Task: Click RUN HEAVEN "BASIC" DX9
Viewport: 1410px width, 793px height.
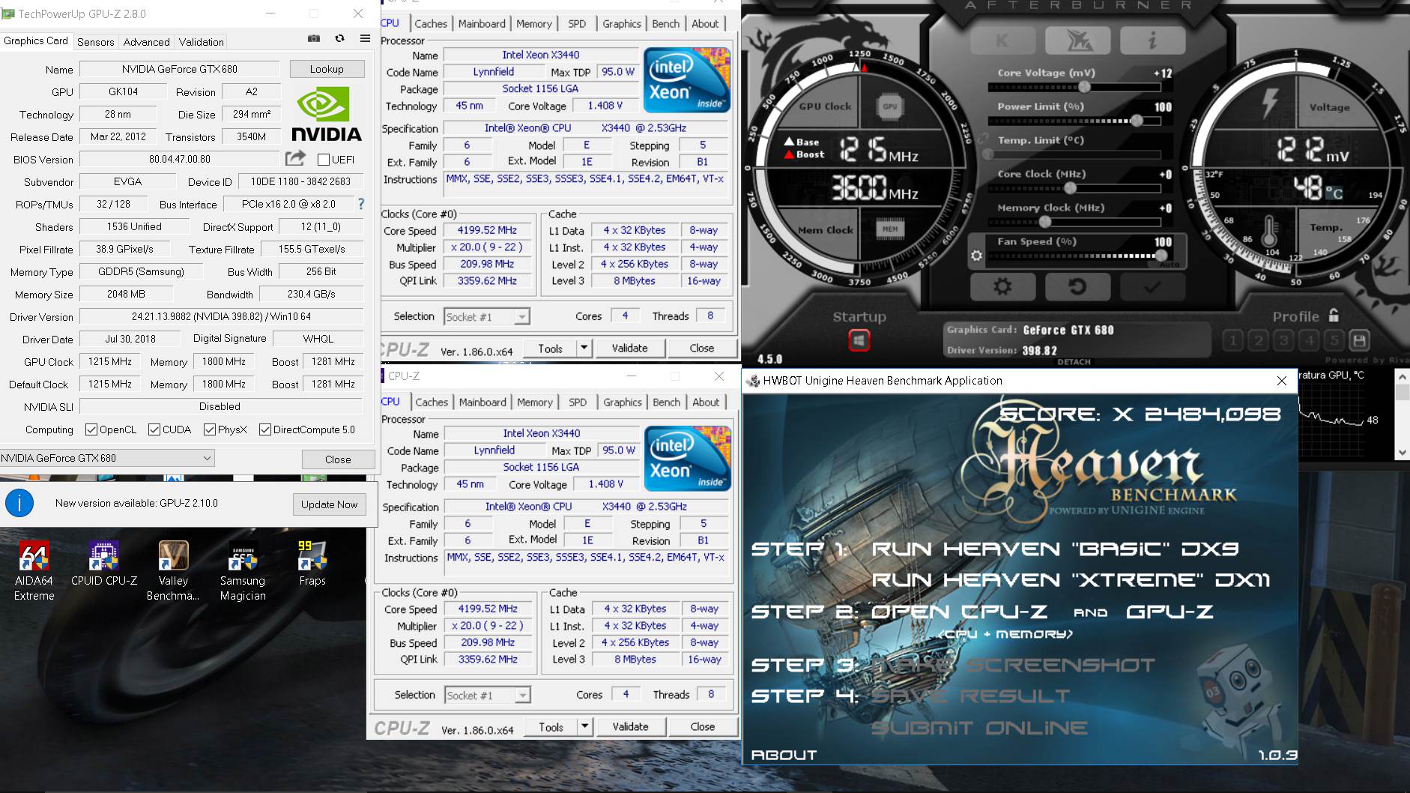Action: tap(1055, 549)
